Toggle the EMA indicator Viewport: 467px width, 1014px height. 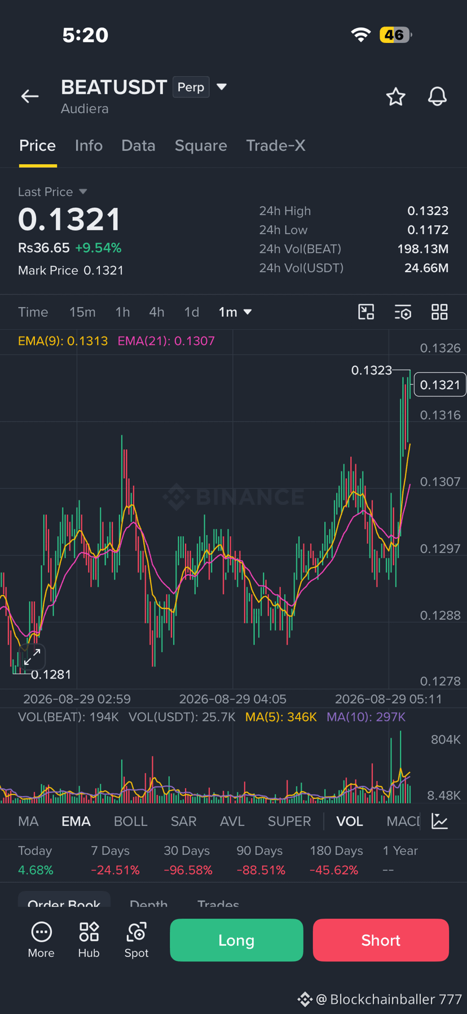(76, 821)
